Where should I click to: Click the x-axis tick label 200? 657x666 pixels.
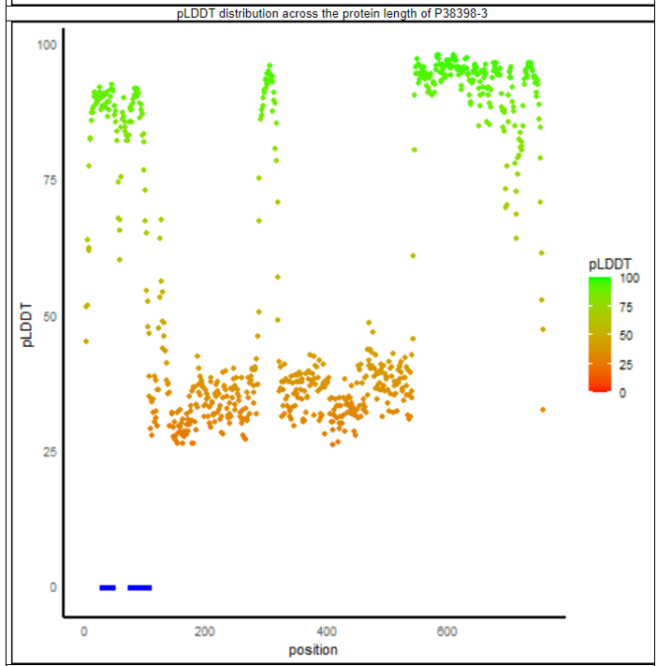pyautogui.click(x=205, y=631)
